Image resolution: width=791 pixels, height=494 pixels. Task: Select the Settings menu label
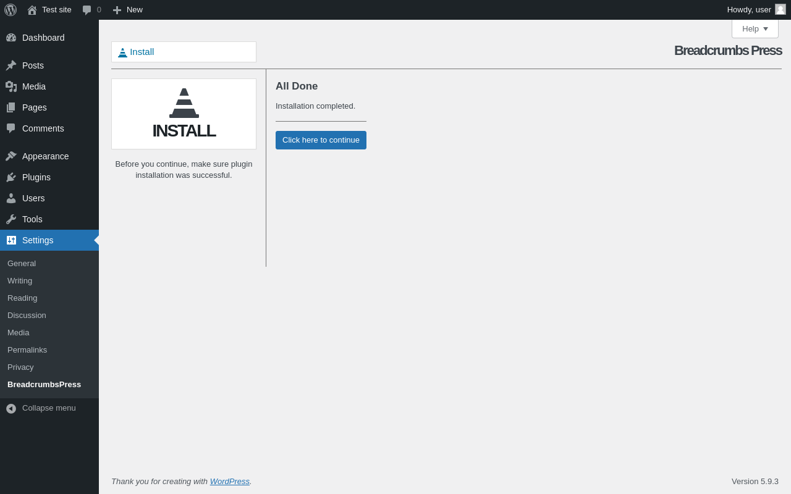(38, 240)
